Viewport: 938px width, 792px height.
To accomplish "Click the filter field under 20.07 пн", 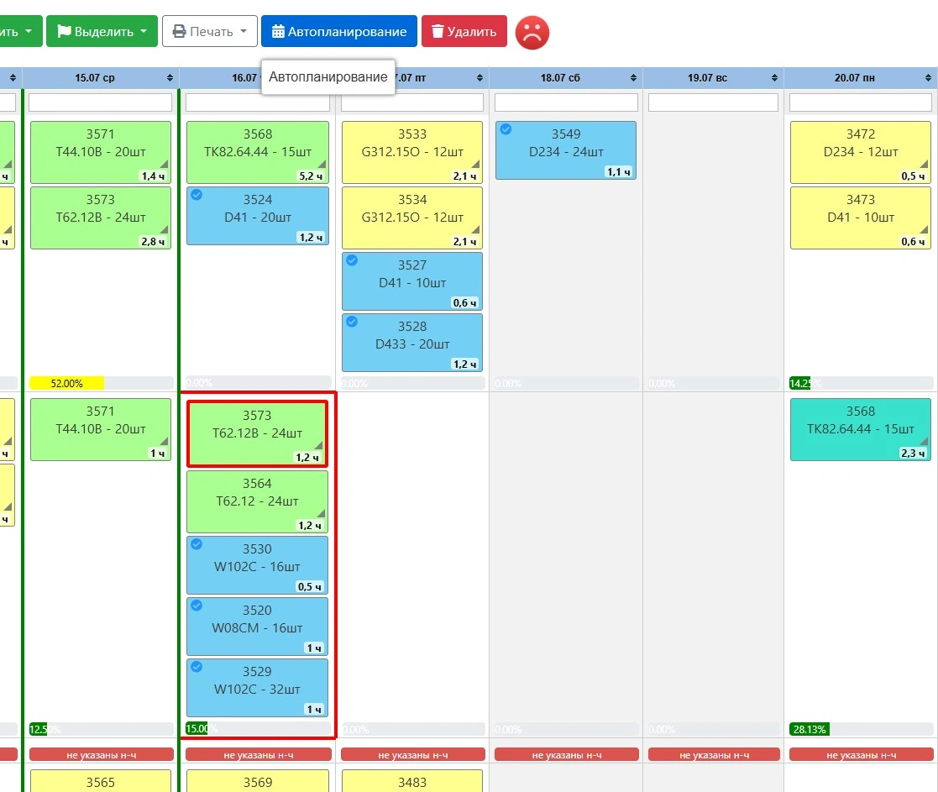I will 860,102.
